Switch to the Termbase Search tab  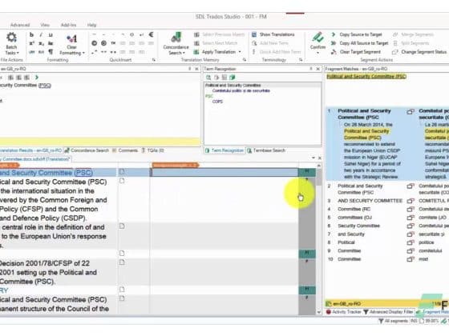click(x=266, y=150)
